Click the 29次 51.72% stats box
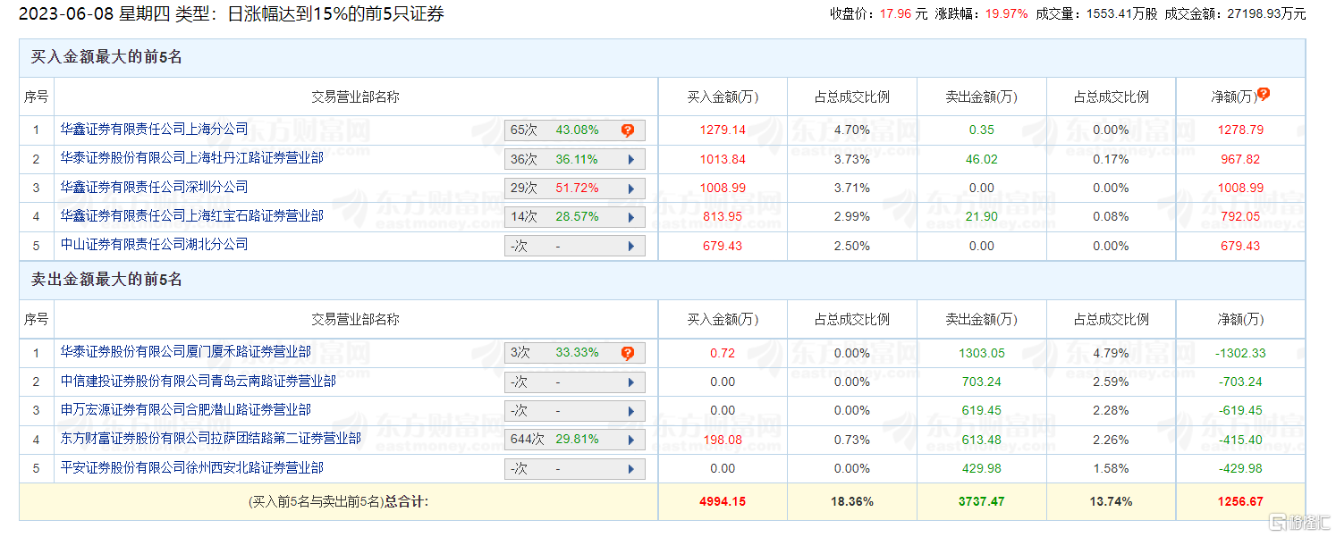Viewport: 1336px width, 537px height. [575, 189]
